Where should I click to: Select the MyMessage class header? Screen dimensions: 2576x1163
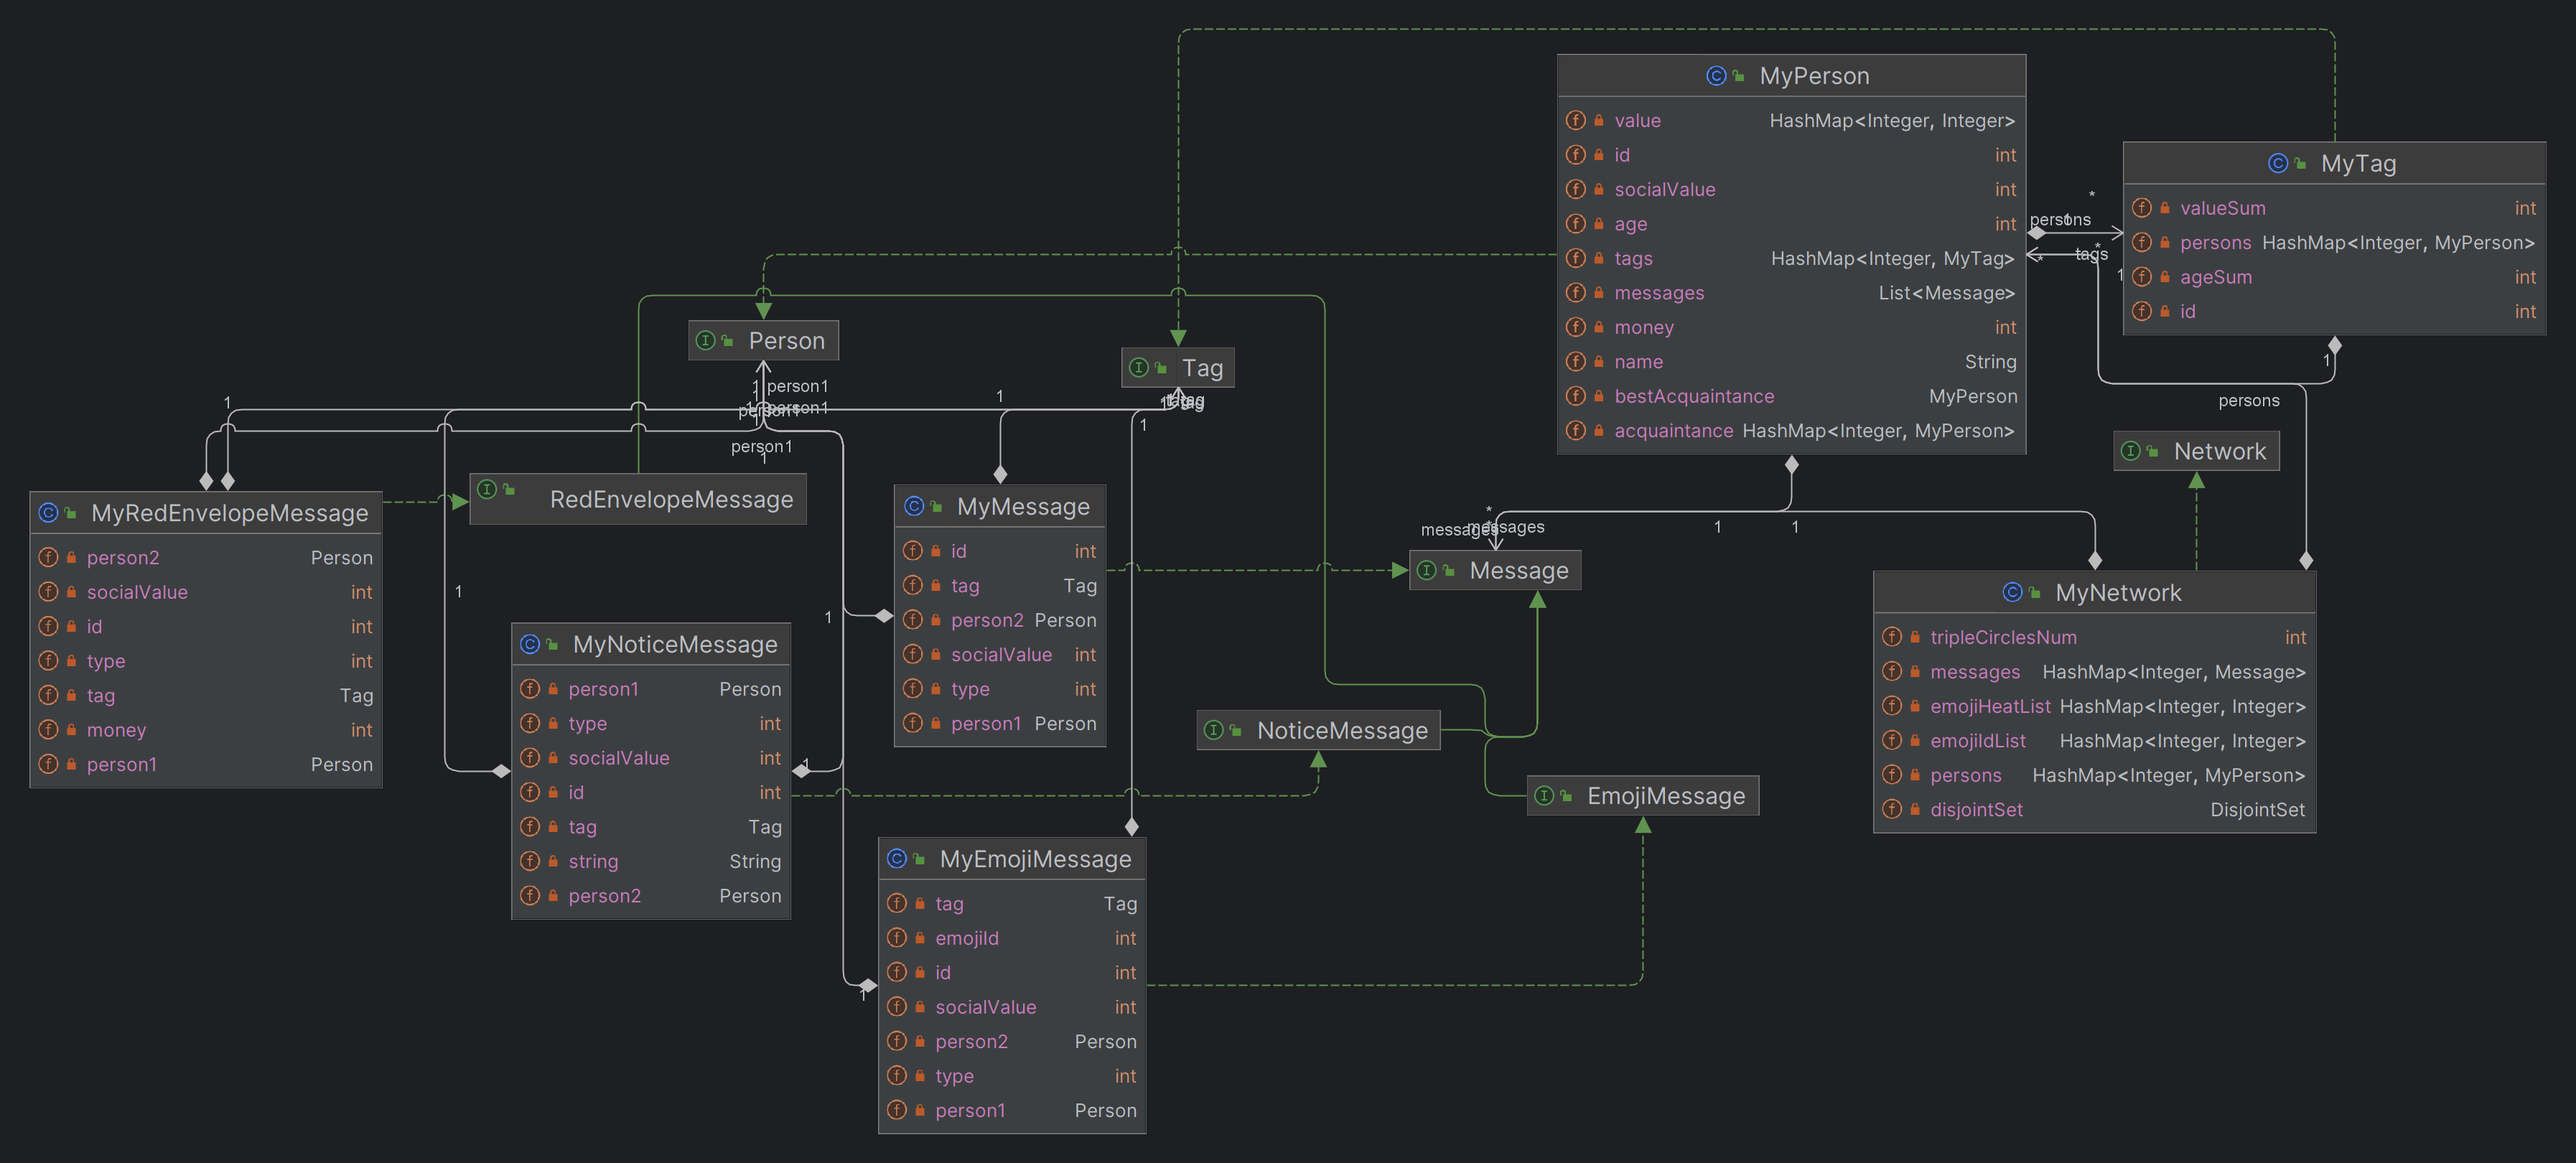(1000, 507)
